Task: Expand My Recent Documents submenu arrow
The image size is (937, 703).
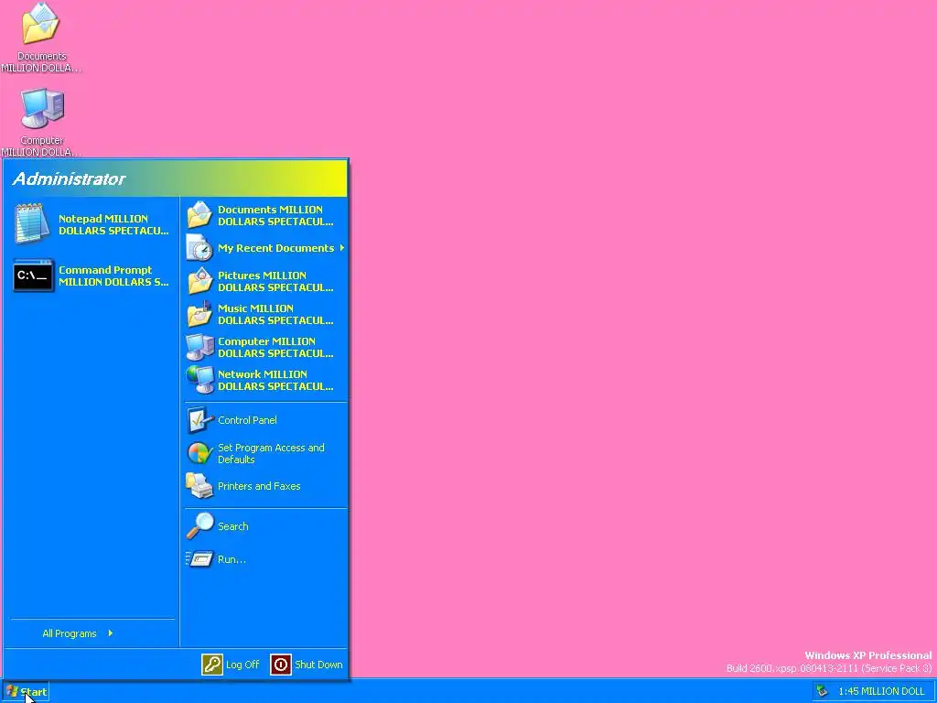Action: tap(342, 247)
